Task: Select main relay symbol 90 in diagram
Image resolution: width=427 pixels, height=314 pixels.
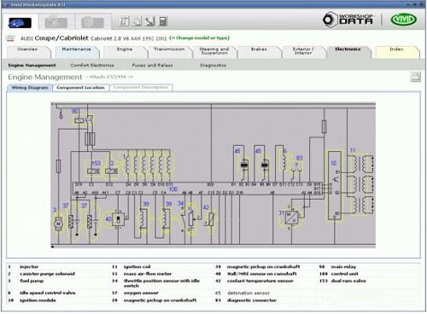Action: tap(83, 119)
